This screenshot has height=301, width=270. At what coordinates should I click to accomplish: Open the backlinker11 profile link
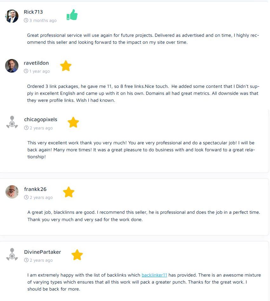[x=154, y=275]
